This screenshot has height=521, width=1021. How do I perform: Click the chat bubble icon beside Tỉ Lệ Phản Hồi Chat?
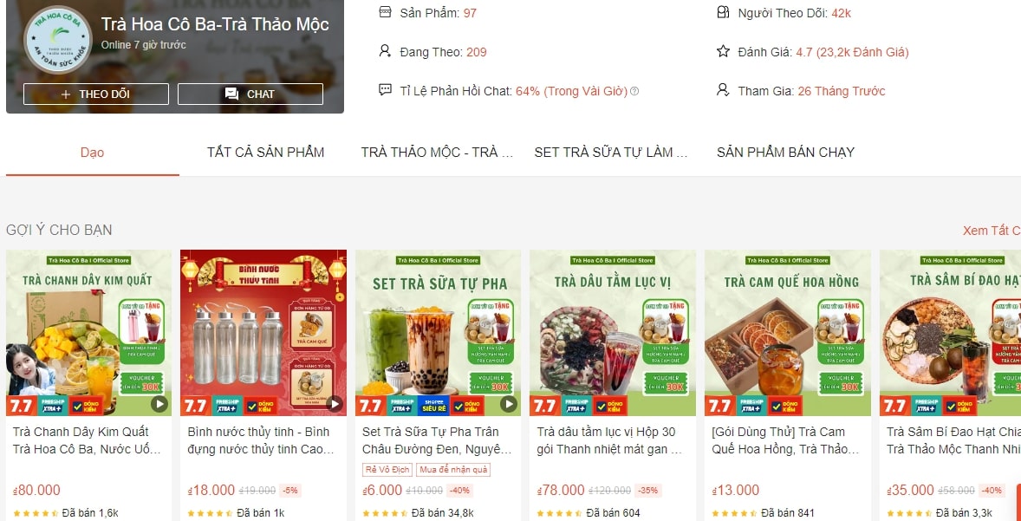[x=385, y=90]
